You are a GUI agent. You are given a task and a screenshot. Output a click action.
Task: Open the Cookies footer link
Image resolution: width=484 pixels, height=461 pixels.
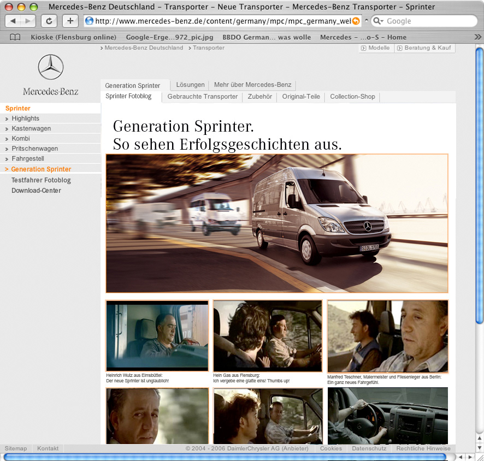[331, 448]
